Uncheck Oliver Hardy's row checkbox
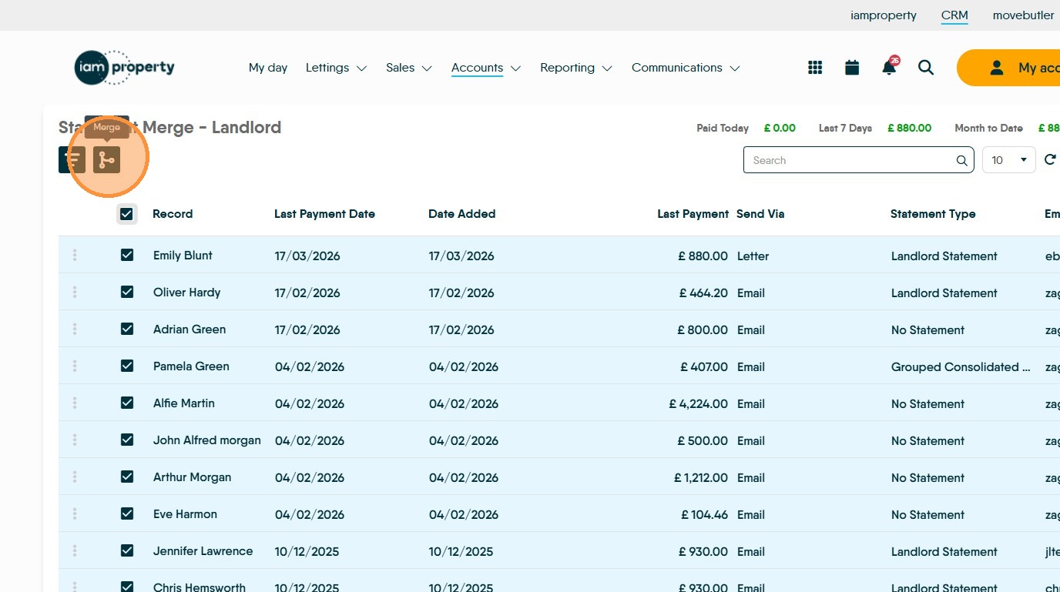 pyautogui.click(x=127, y=292)
